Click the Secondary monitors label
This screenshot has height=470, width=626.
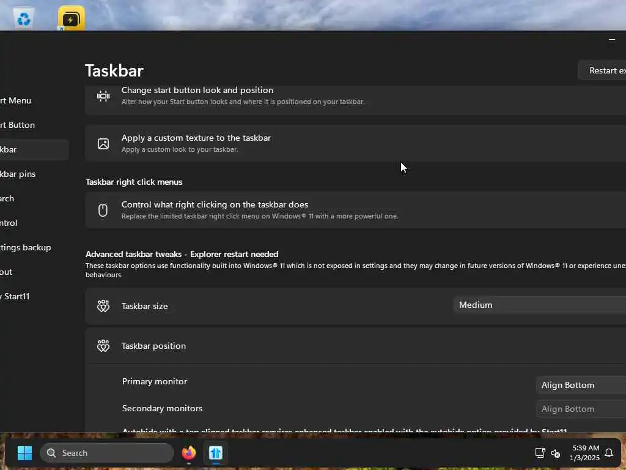pos(162,408)
